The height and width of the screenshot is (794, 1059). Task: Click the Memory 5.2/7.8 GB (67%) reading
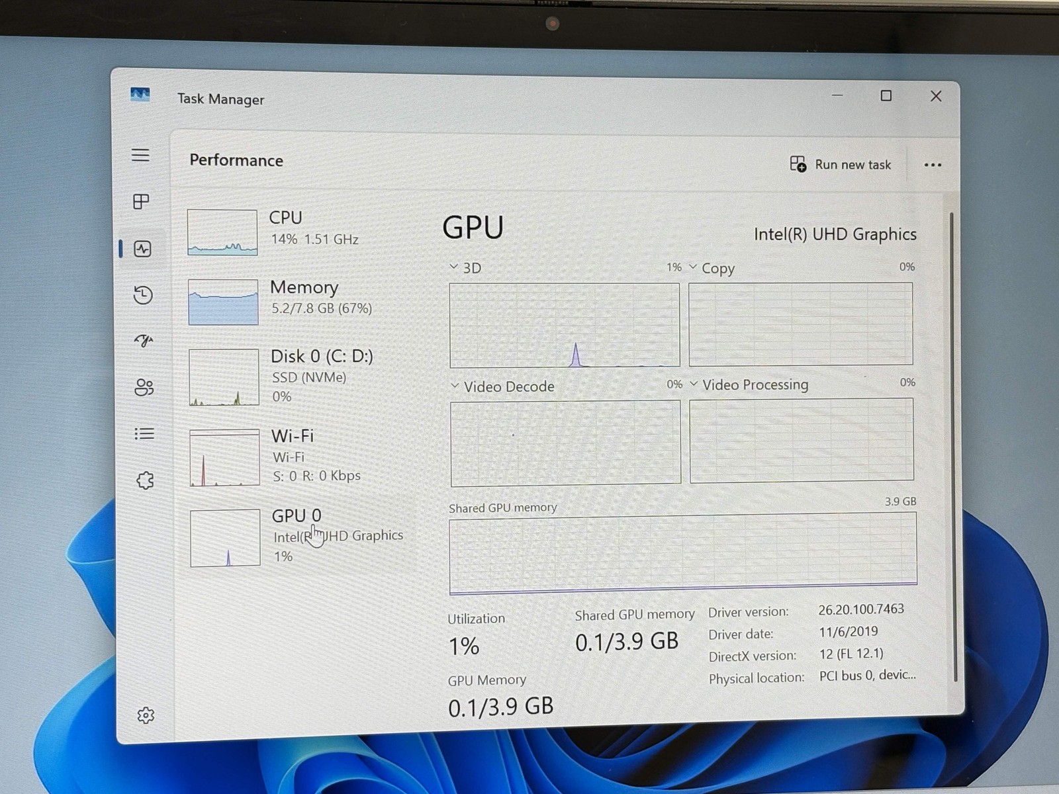click(x=322, y=308)
